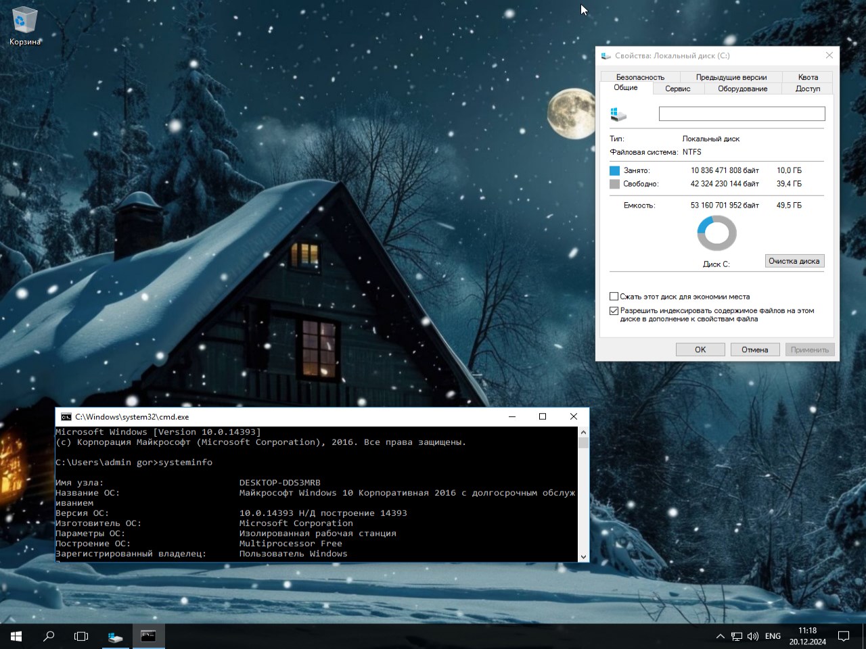Switch to the Доступ tab

(x=808, y=89)
